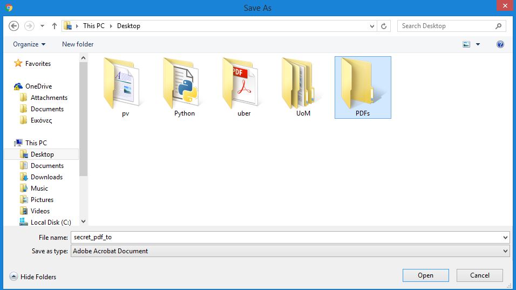Open the view options dropdown arrow
This screenshot has width=516, height=290.
tap(478, 44)
